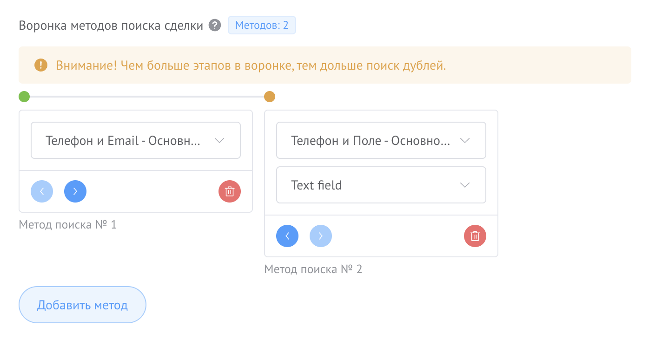This screenshot has height=340, width=649.
Task: Click the Методов: 2 badge
Action: 262,25
